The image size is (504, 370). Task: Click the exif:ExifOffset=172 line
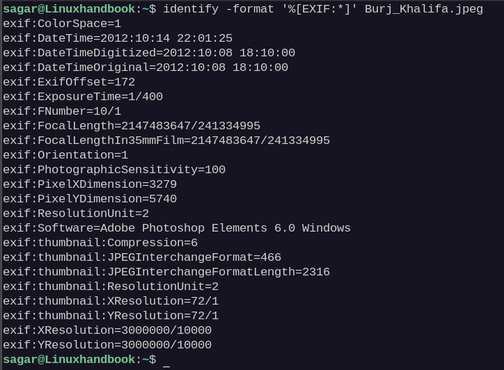click(x=69, y=82)
